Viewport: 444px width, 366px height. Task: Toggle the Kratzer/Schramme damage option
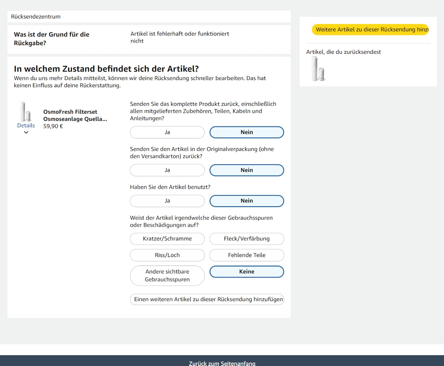[x=167, y=239]
